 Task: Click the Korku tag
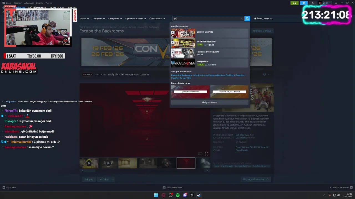click(216, 166)
